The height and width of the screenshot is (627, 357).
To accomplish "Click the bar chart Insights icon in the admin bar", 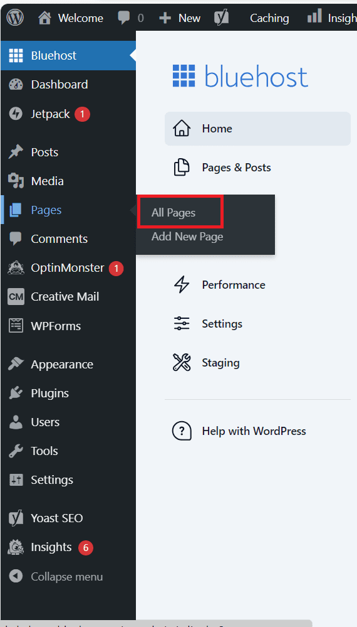I will pyautogui.click(x=314, y=16).
